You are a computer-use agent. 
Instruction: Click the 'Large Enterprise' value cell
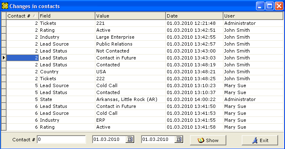click(x=130, y=37)
